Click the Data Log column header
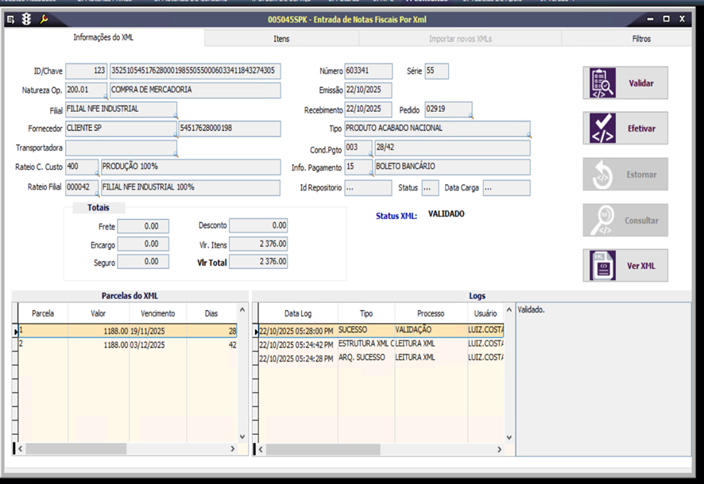The image size is (704, 484). click(x=298, y=313)
